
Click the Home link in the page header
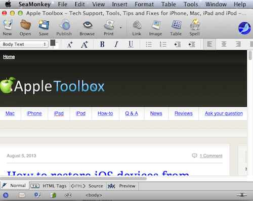click(9, 57)
